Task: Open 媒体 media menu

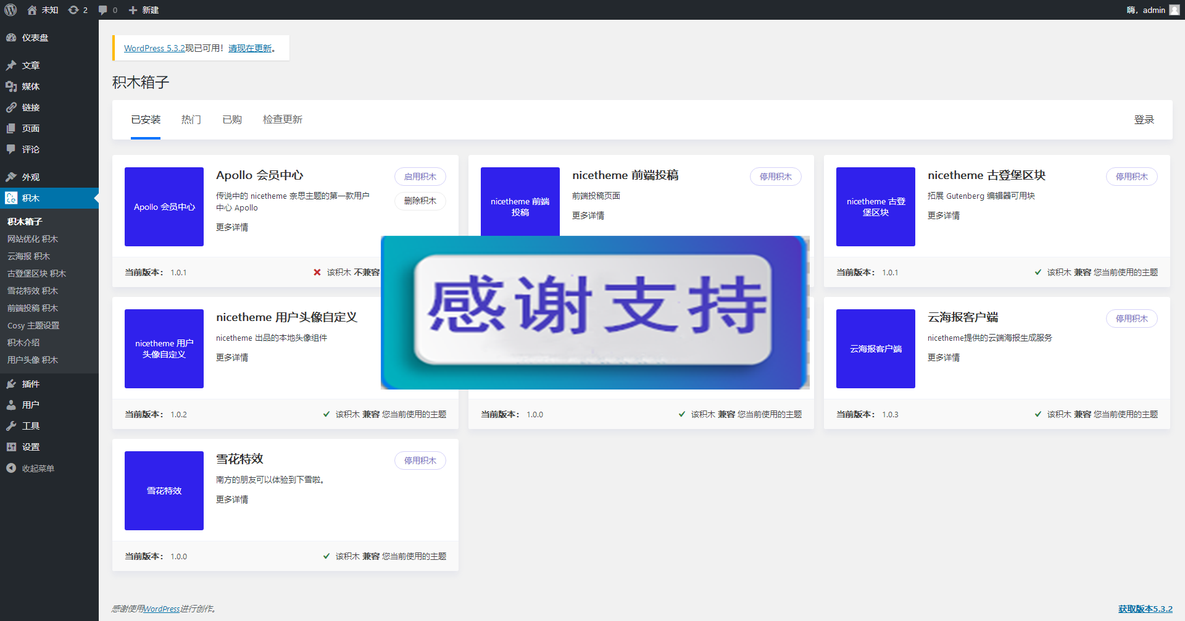Action: coord(49,86)
